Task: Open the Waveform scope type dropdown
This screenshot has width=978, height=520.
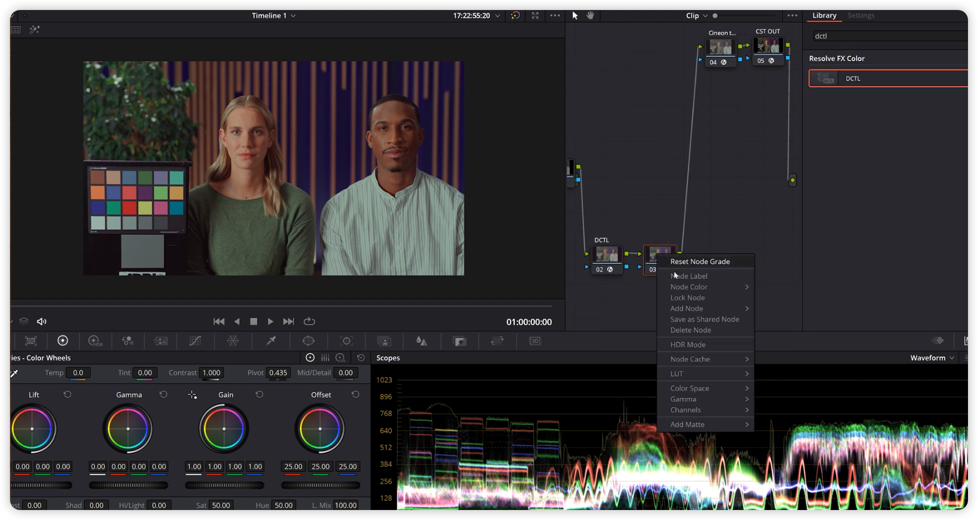Action: coord(932,358)
